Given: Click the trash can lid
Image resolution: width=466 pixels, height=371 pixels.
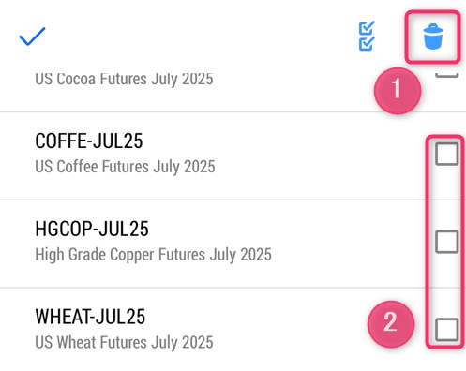Looking at the screenshot, I should point(433,28).
